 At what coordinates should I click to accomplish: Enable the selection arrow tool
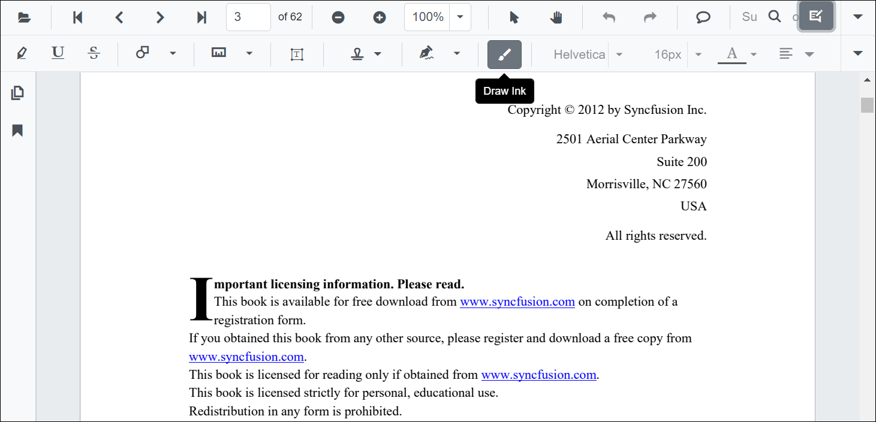(513, 17)
